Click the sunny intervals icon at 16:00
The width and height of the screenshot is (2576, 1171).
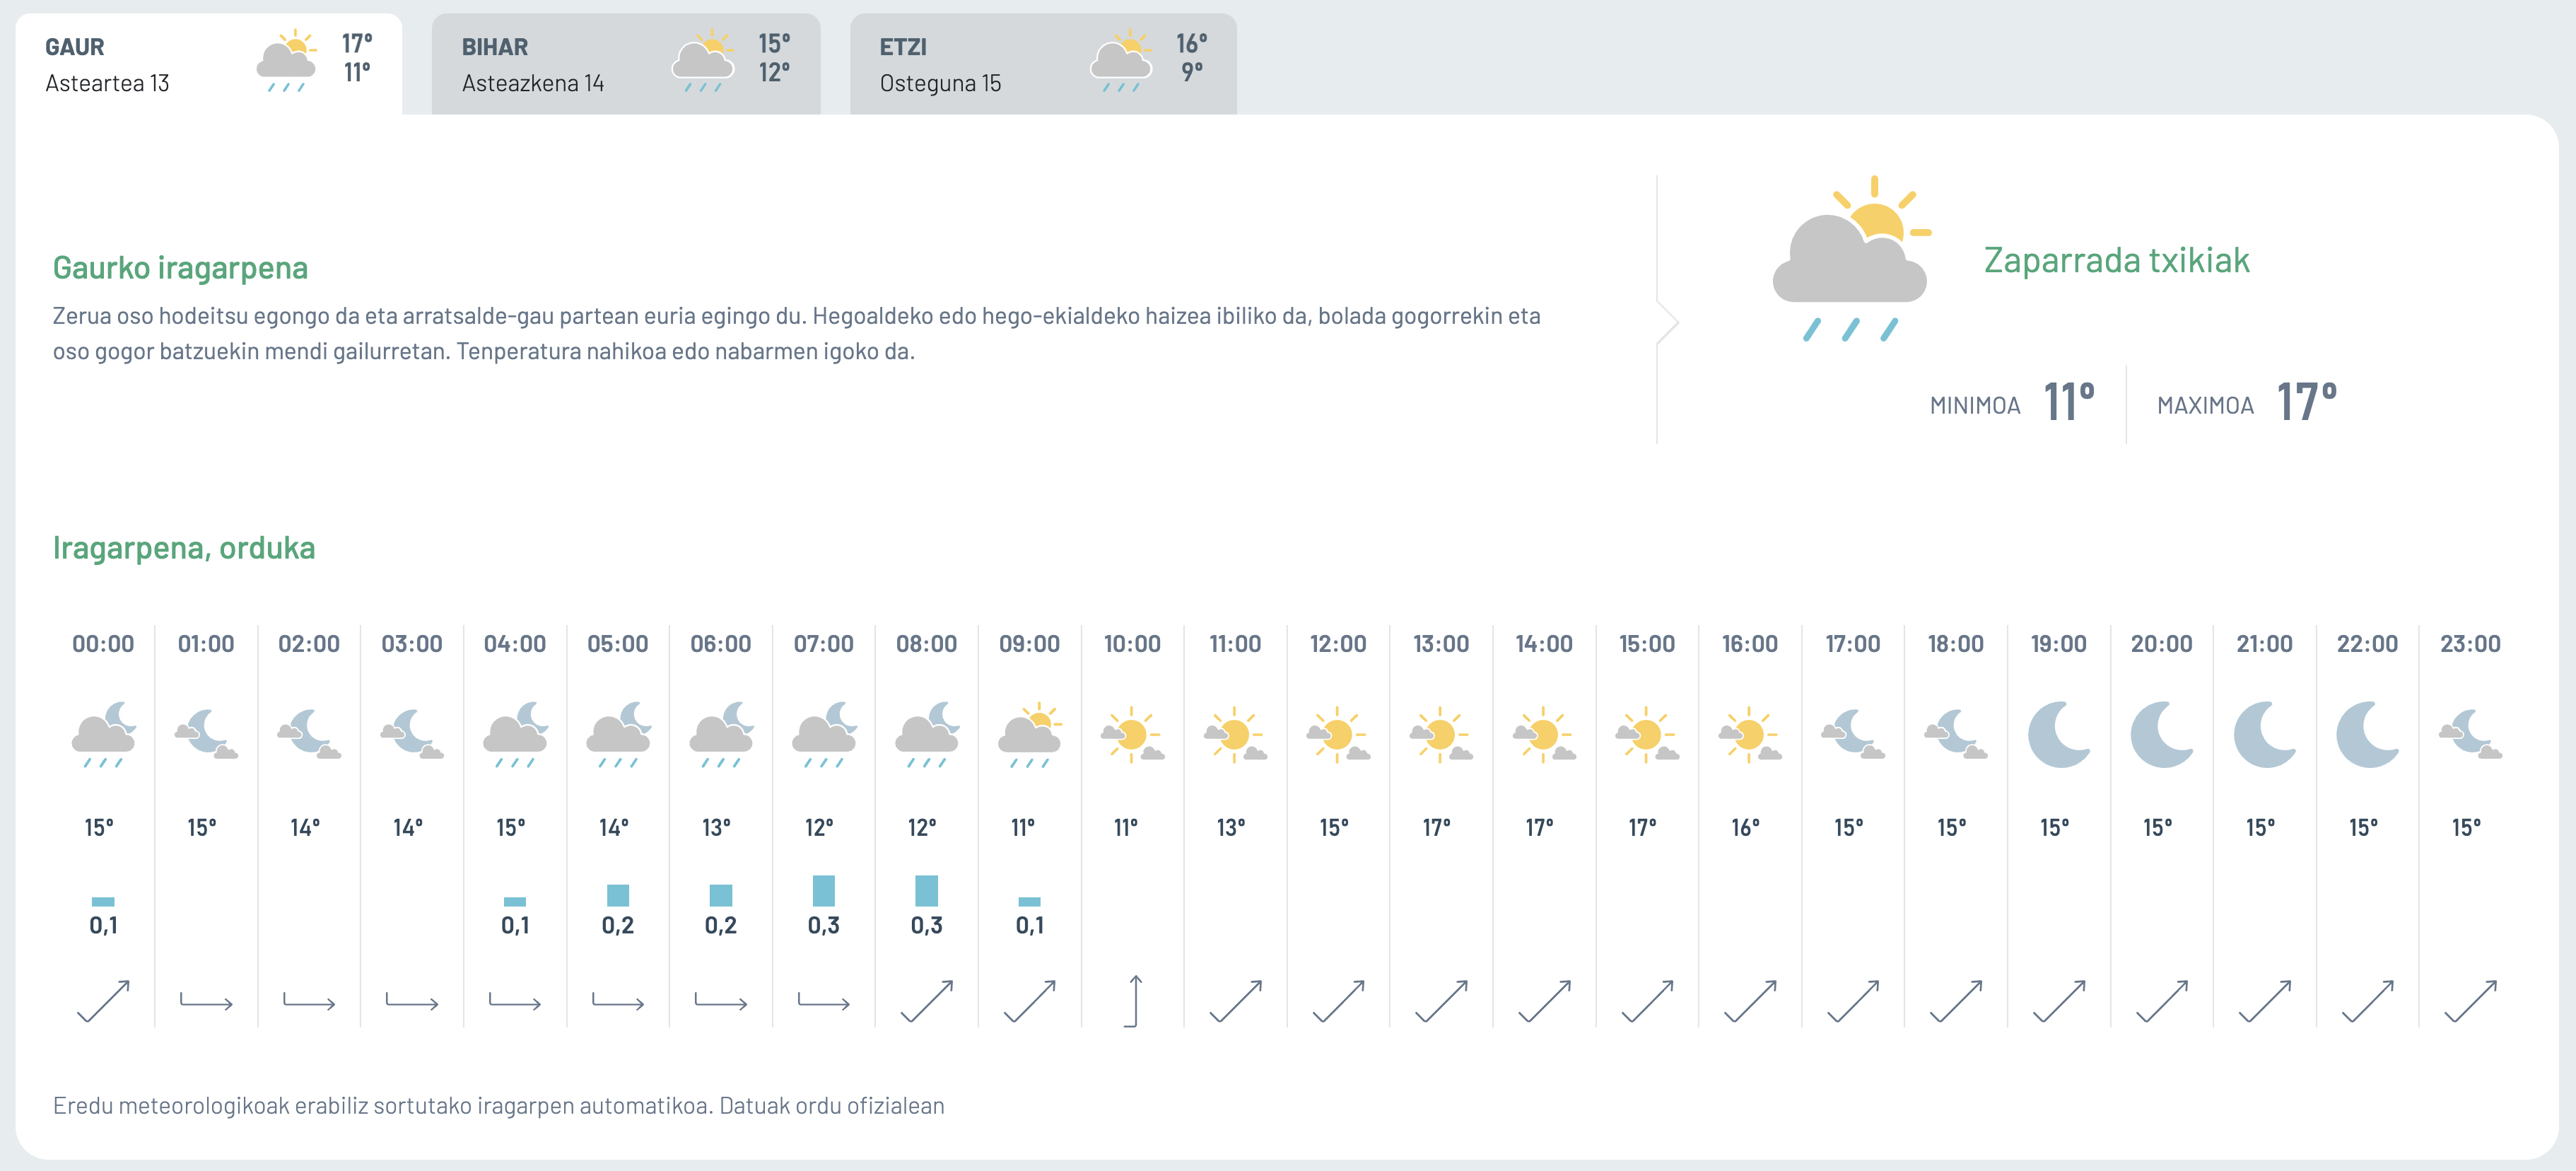point(1750,735)
